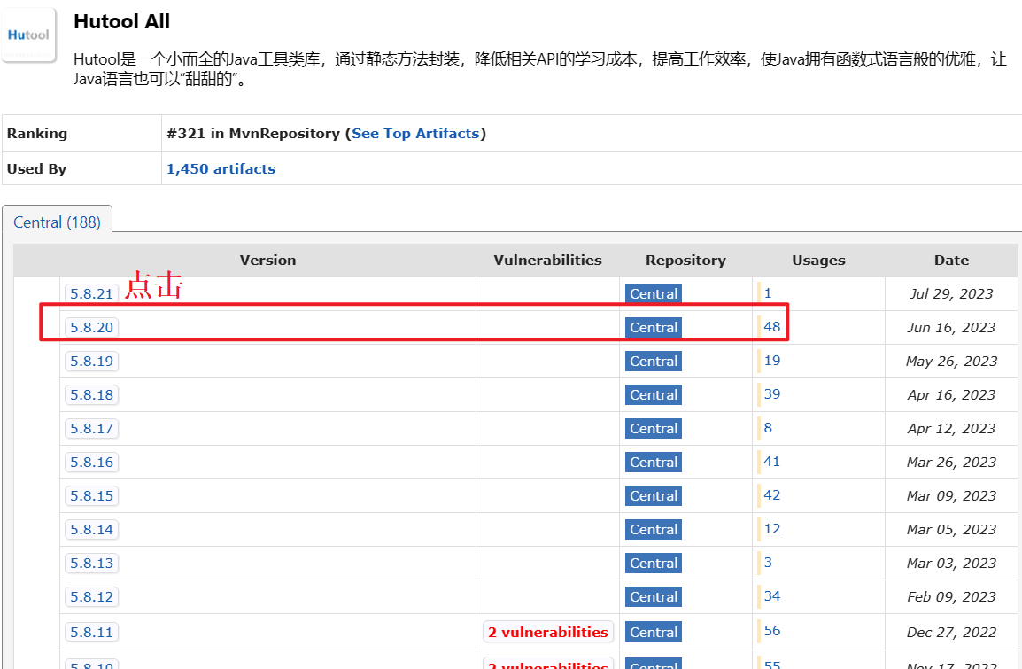This screenshot has width=1022, height=669.
Task: Select the Central (188) tab
Action: click(x=57, y=222)
